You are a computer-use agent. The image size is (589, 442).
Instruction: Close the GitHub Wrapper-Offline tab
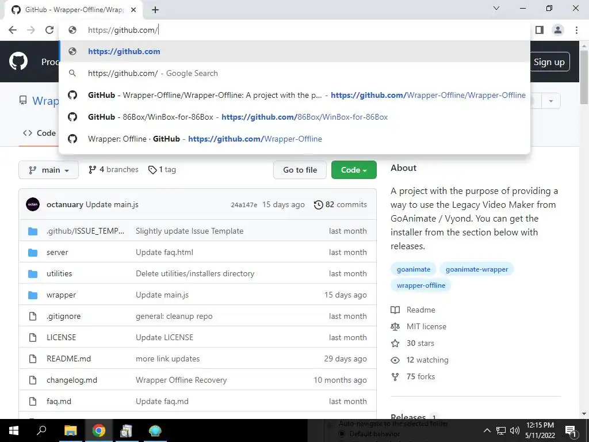pyautogui.click(x=133, y=10)
